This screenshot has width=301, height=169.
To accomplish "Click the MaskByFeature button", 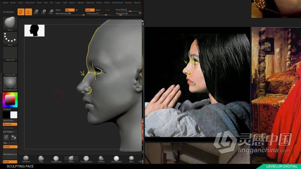I will coord(10,154).
